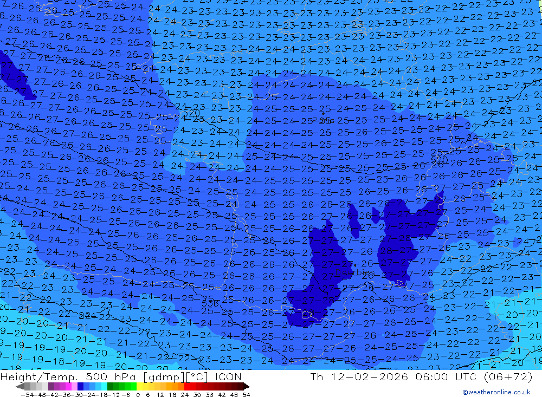Click the dark green legend swatch at -12
Viewport: 542px width, 397px height.
point(110,387)
